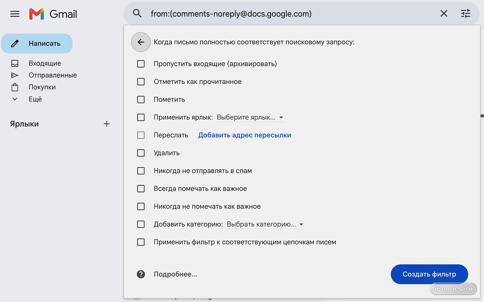484x302 pixels.
Task: Click the Покупки shopping bag icon
Action: [x=15, y=87]
